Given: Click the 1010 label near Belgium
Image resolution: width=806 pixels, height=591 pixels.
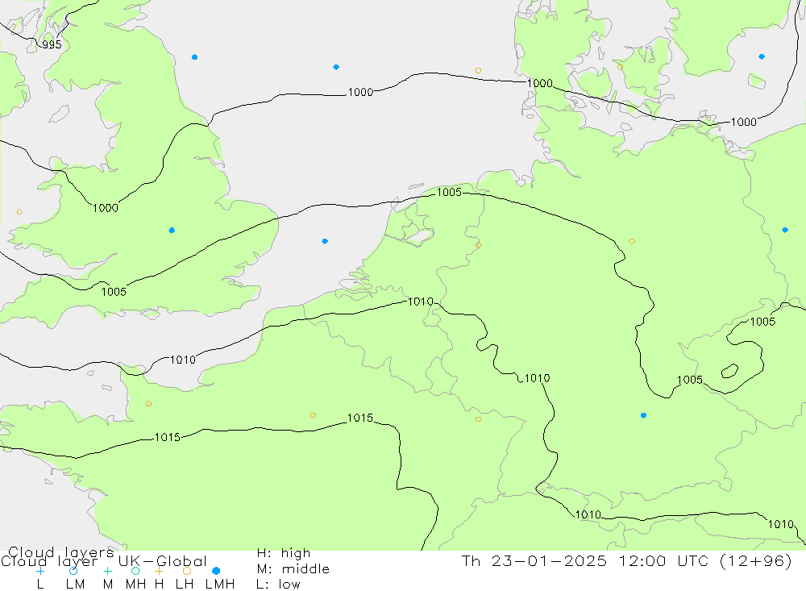Looking at the screenshot, I should pos(421,302).
